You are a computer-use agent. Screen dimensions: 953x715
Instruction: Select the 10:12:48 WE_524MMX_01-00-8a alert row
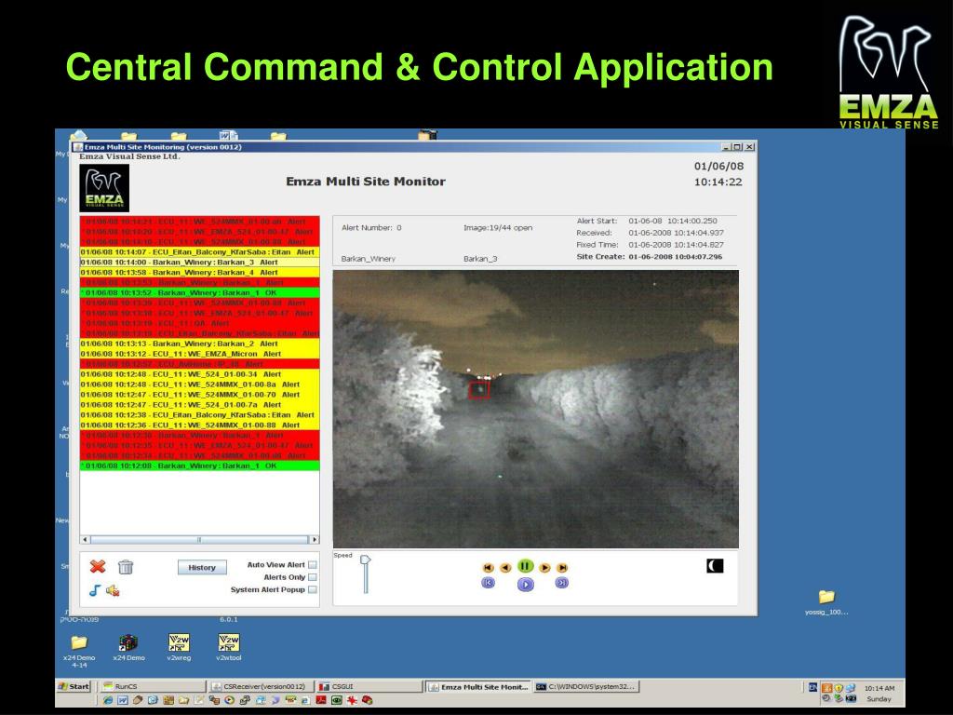coord(199,384)
